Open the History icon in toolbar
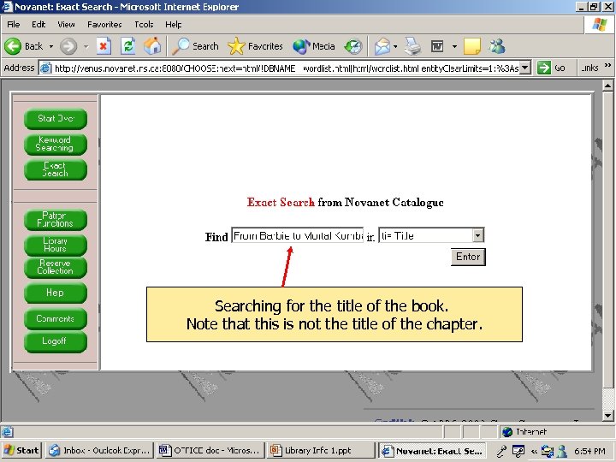Image resolution: width=616 pixels, height=462 pixels. 352,46
